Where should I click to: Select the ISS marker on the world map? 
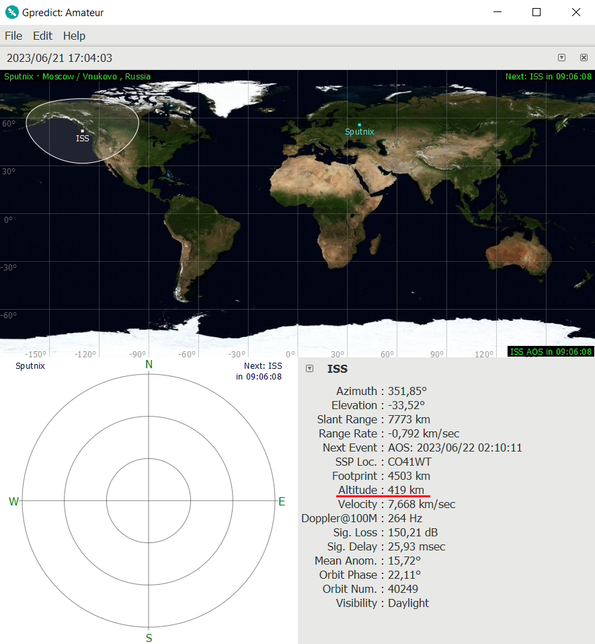82,129
